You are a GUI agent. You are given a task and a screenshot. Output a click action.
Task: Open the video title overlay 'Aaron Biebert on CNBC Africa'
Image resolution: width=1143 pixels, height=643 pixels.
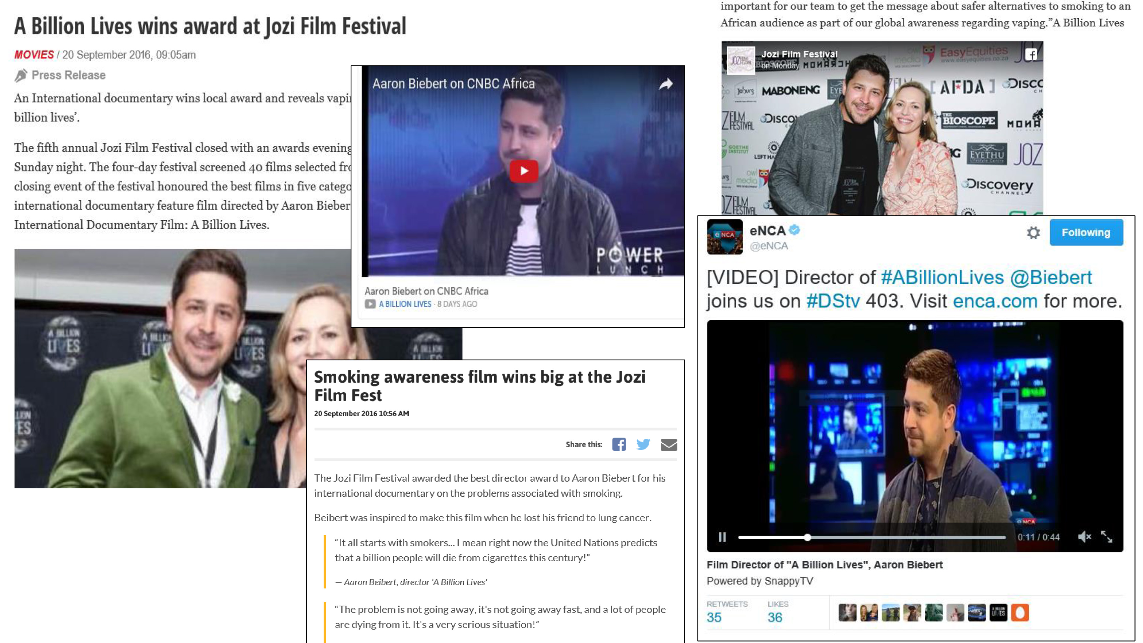[453, 83]
